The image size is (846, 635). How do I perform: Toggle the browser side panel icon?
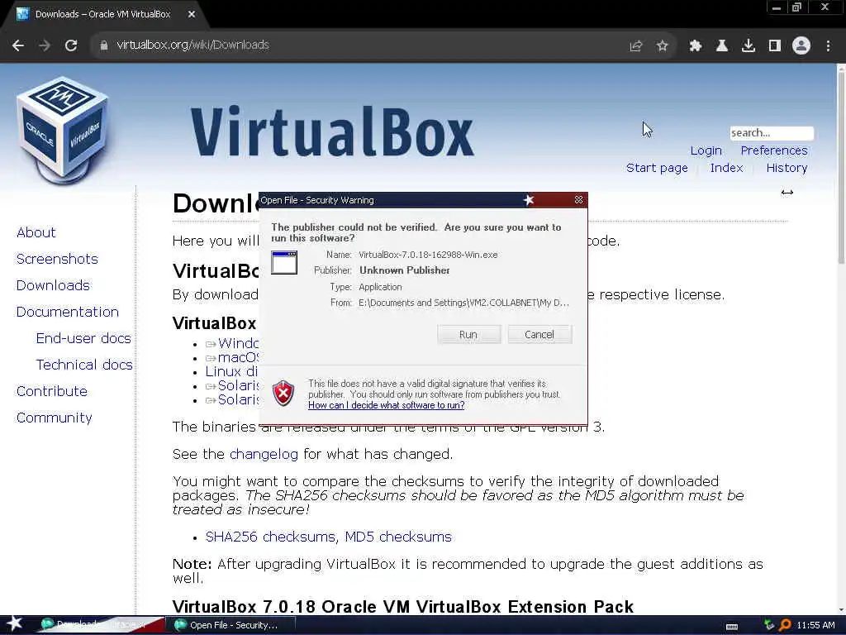[775, 46]
